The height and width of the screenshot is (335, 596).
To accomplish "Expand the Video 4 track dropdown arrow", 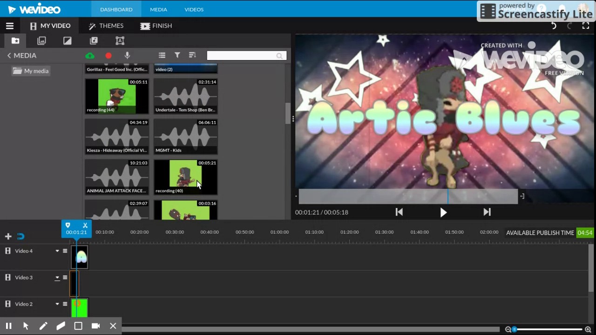I will 57,251.
